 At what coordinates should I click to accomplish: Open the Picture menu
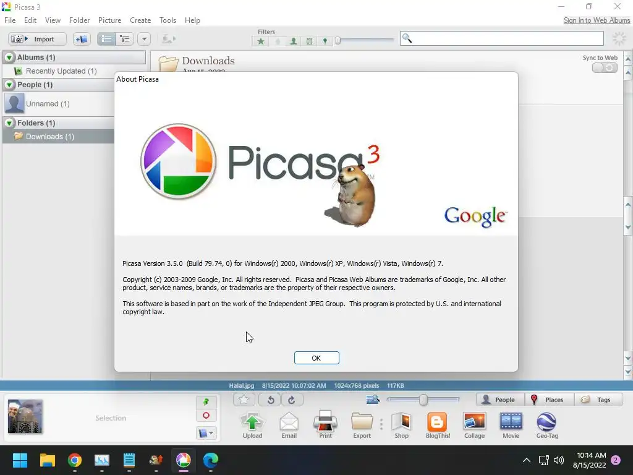(110, 20)
